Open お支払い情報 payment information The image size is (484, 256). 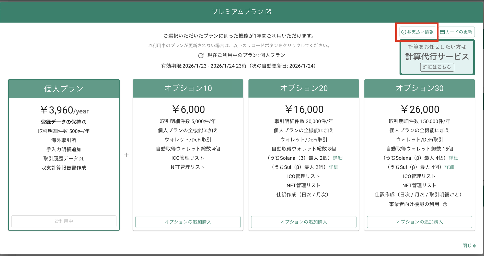tap(418, 32)
